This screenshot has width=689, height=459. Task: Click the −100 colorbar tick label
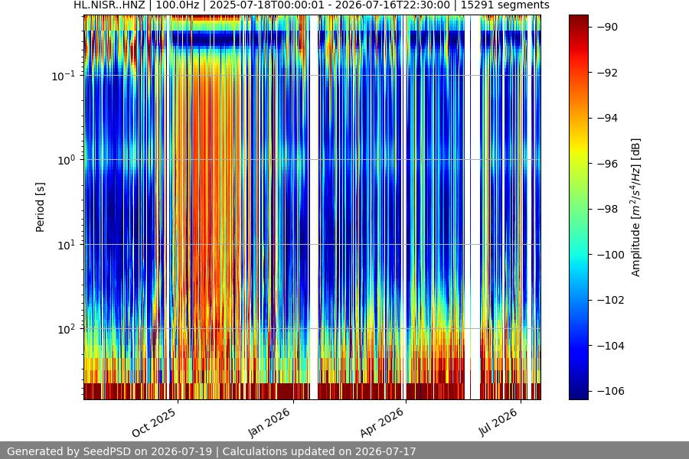point(610,254)
